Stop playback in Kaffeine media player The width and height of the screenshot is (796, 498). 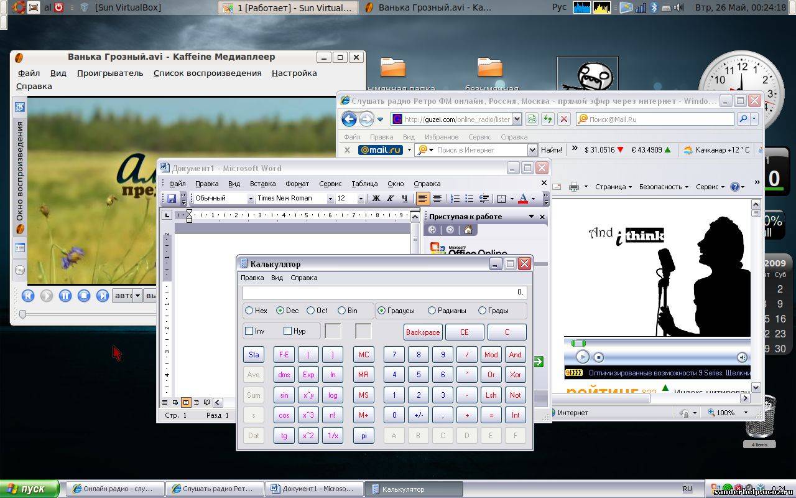point(84,296)
